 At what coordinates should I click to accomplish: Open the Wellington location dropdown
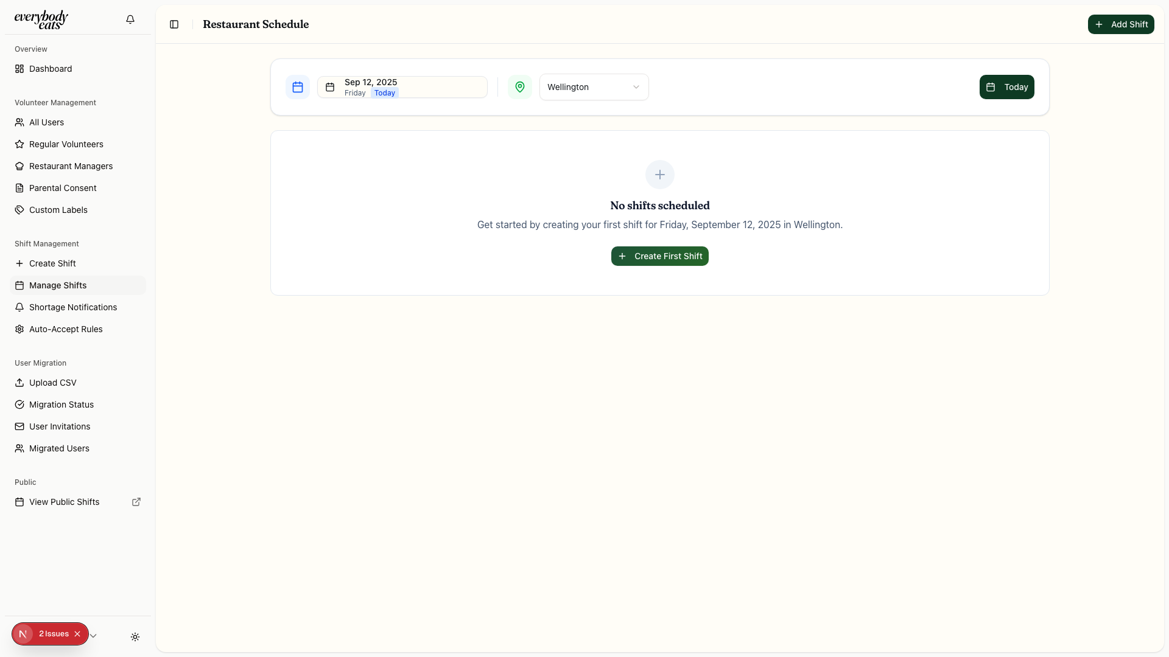tap(594, 87)
